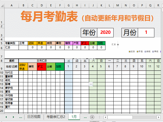Select employee name 廖梦柏

pyautogui.click(x=11, y=88)
